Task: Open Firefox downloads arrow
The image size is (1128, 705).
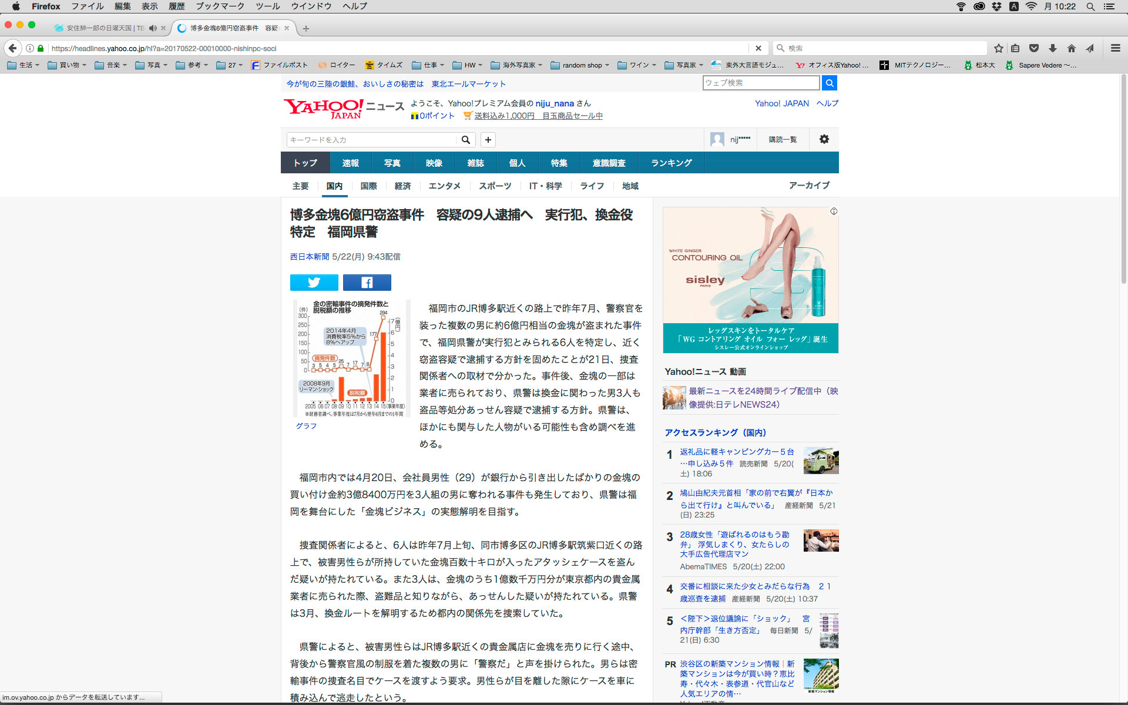Action: coord(1053,48)
